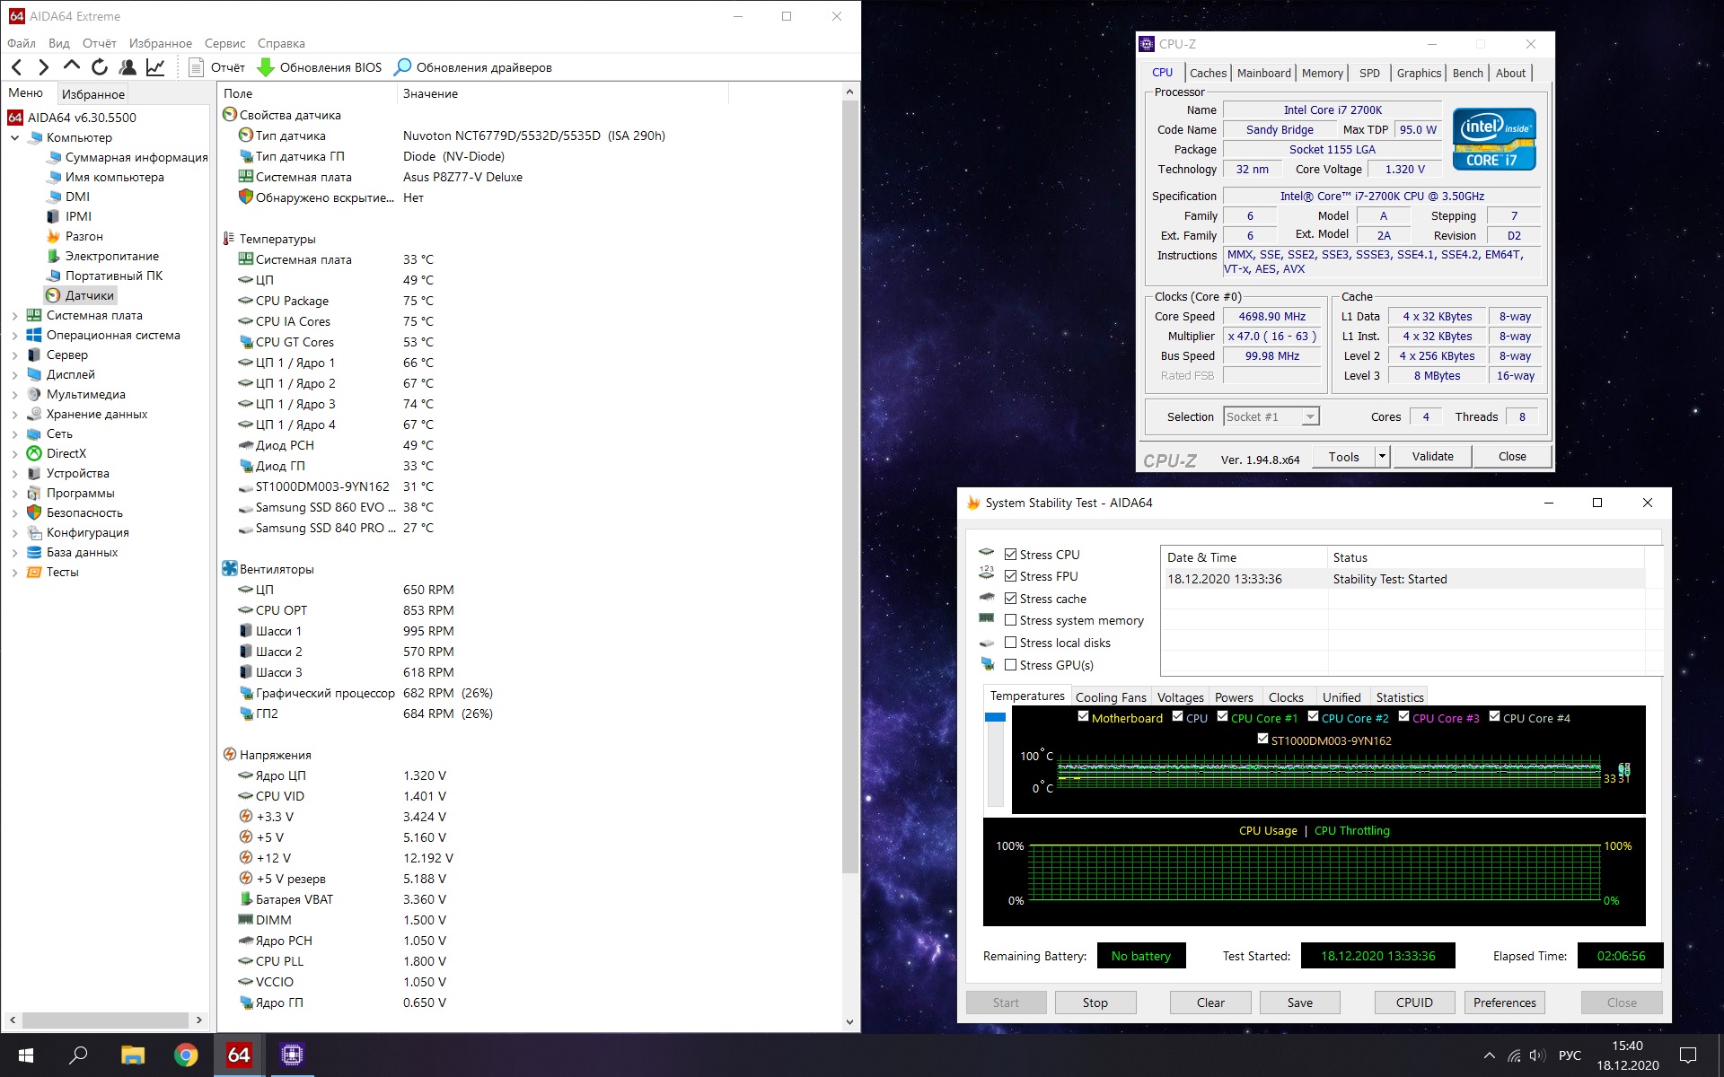The image size is (1724, 1077).
Task: Open the Tools dropdown arrow in CPU-Z
Action: click(1382, 457)
